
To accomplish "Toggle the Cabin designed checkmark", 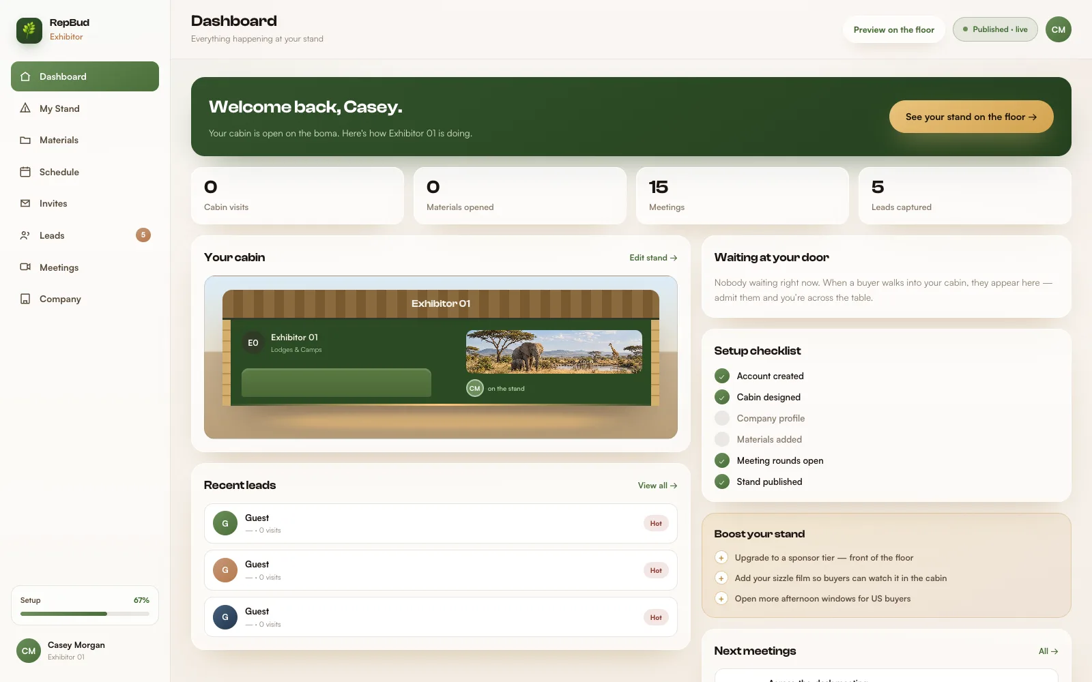I will pyautogui.click(x=722, y=397).
